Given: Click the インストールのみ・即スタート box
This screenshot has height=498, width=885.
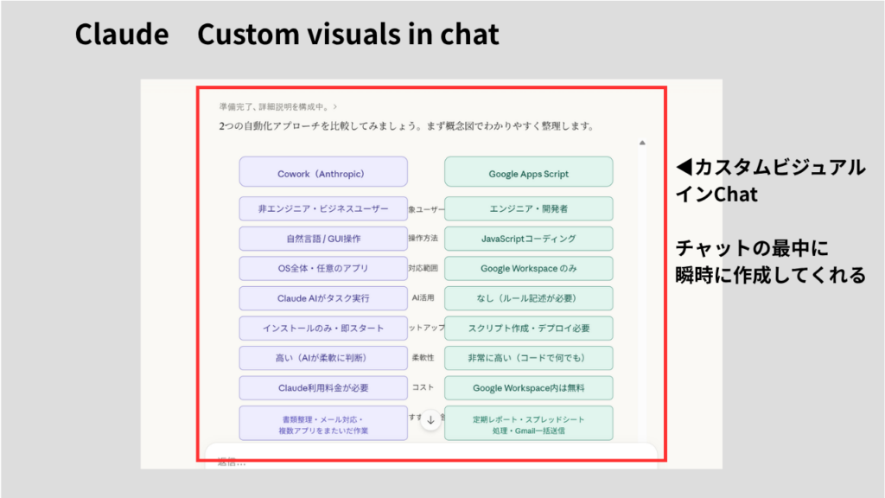Looking at the screenshot, I should [322, 329].
